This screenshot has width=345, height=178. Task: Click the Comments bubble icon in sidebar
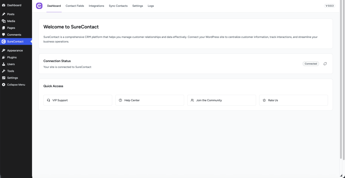[3, 35]
